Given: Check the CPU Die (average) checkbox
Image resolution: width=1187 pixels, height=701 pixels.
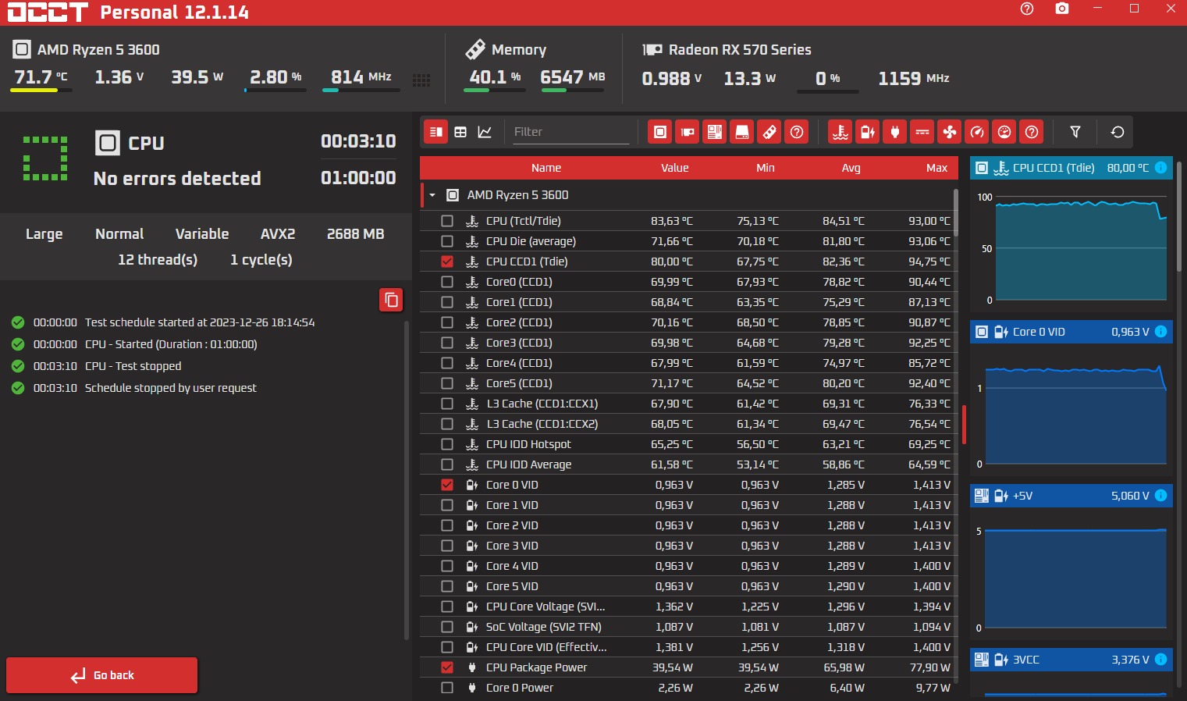Looking at the screenshot, I should point(447,241).
